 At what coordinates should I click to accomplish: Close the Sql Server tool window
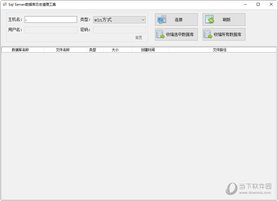click(271, 5)
